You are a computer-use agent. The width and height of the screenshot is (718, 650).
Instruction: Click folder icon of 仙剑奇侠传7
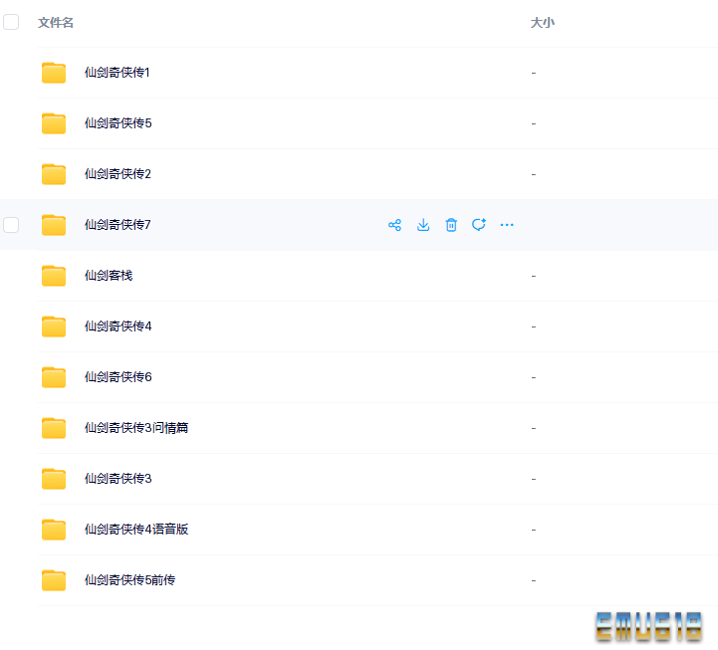coord(54,225)
